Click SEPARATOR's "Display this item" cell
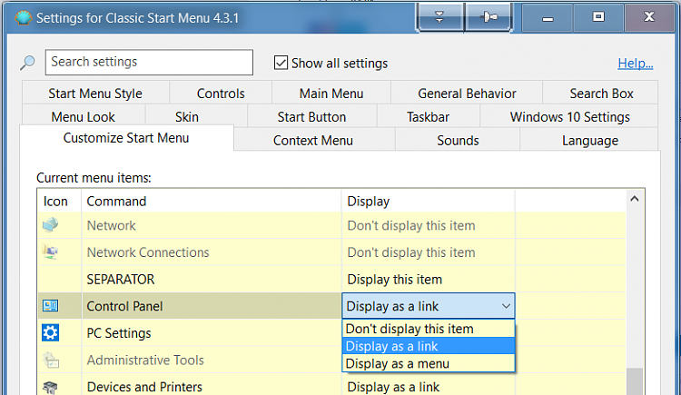This screenshot has width=681, height=395. (x=429, y=279)
